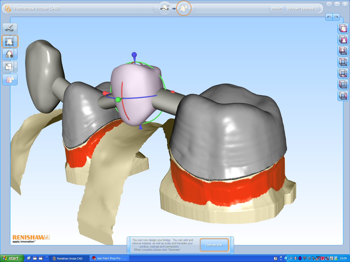The image size is (350, 262).
Task: Go to the margin line workflow step
Action: [164, 8]
